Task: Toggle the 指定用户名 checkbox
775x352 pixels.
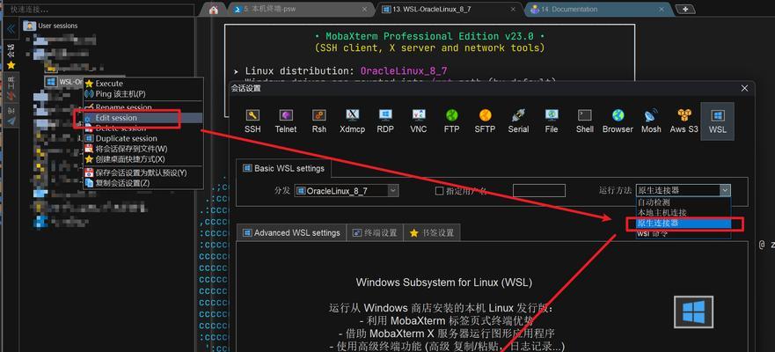Action: click(x=439, y=191)
